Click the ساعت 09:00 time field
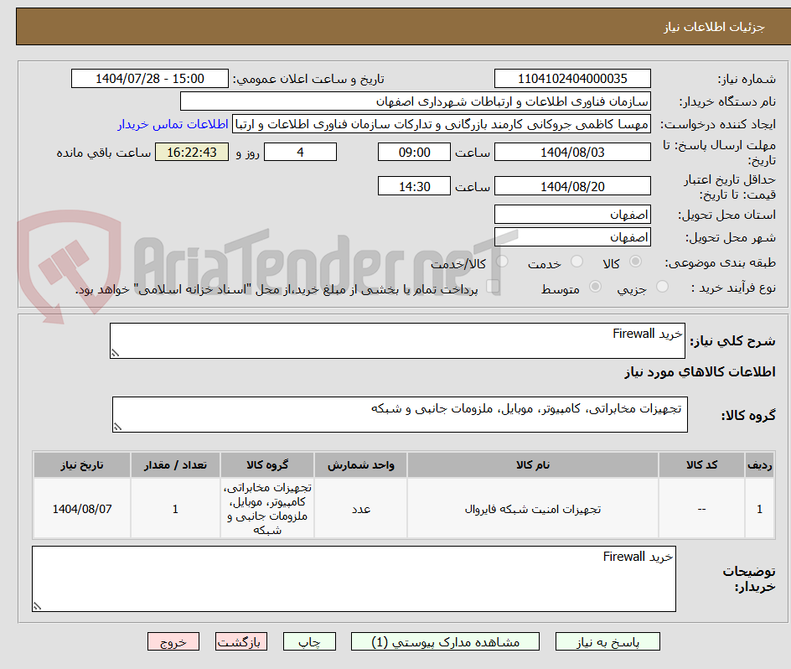This screenshot has height=669, width=791. tap(413, 152)
